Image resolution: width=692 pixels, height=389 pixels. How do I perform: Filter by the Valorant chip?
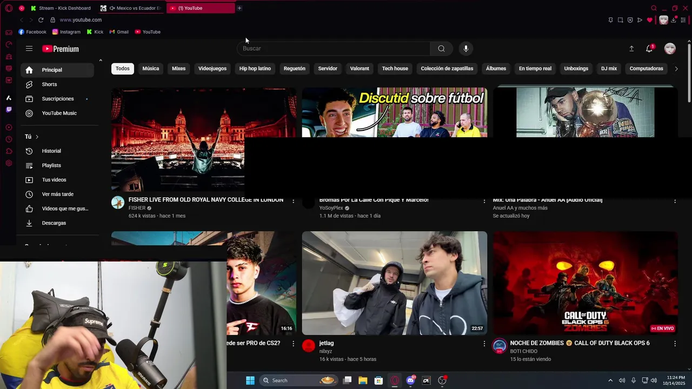360,69
